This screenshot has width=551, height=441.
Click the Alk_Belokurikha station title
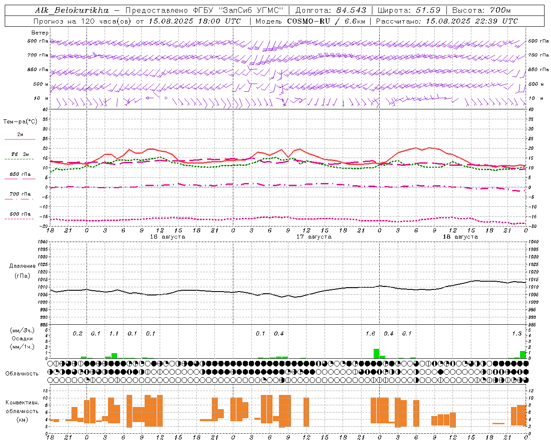coord(72,10)
